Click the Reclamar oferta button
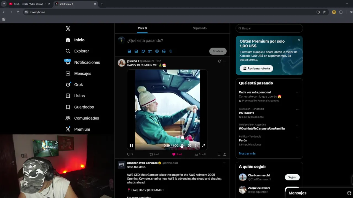Screen dimensions: 353x198 (256, 68)
